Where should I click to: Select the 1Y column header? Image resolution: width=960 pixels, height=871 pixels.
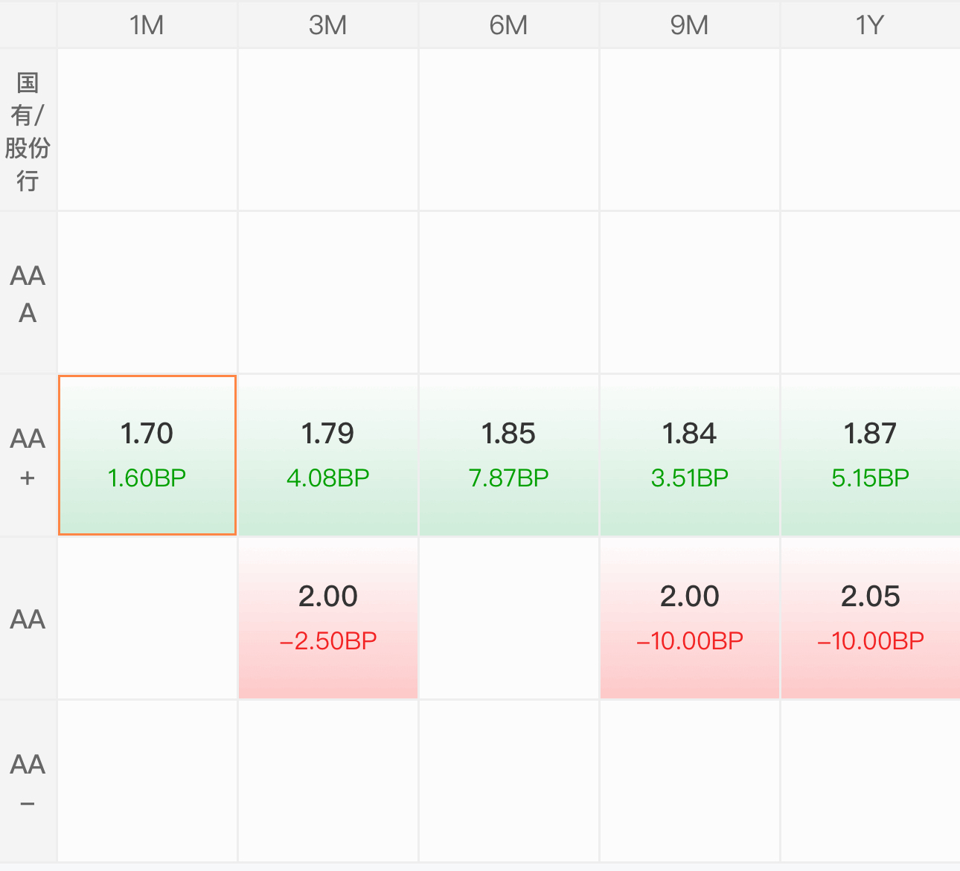[x=869, y=25]
